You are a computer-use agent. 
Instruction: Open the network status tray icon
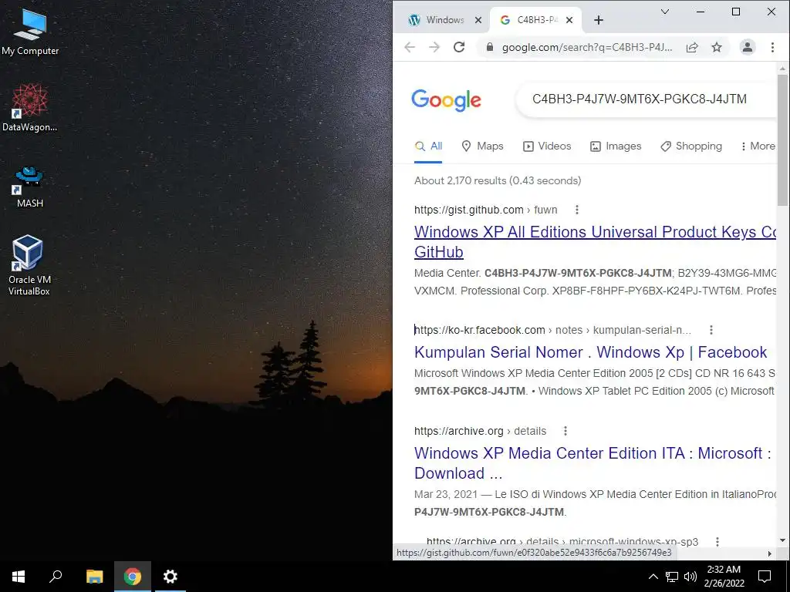[672, 577]
